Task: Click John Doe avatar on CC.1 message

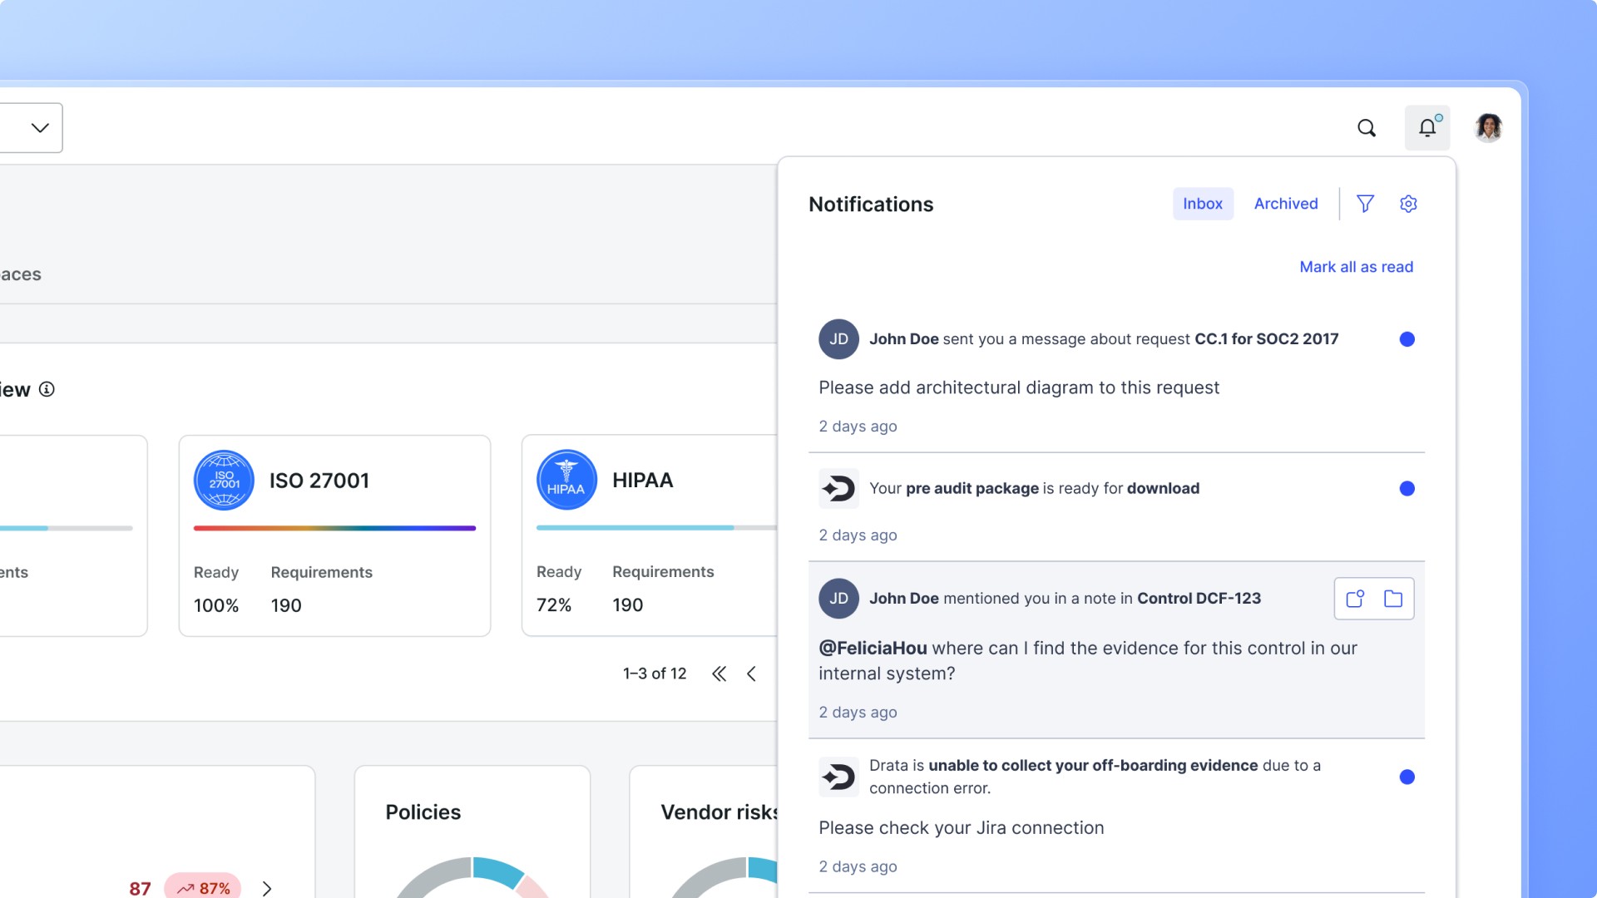Action: coord(838,339)
